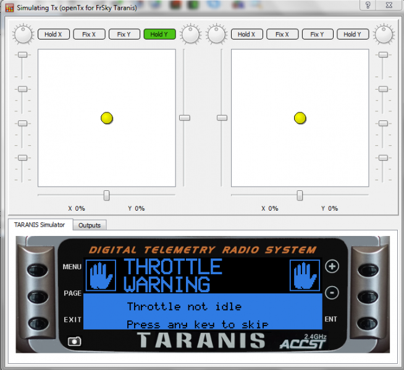This screenshot has width=404, height=370.
Task: Click the left stick 'X 0%' readout
Action: click(77, 208)
